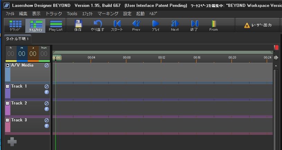Toggle the Track 1 checkbox
The image size is (282, 150).
(7, 87)
